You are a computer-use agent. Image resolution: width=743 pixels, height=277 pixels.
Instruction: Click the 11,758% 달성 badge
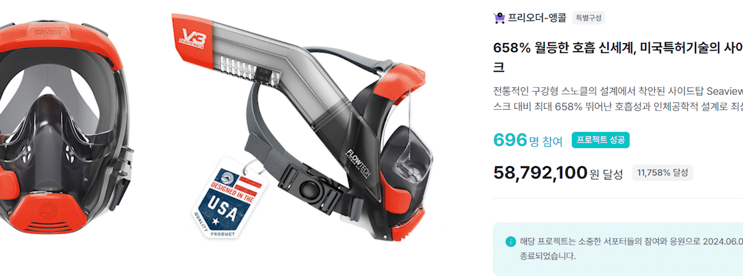[663, 173]
